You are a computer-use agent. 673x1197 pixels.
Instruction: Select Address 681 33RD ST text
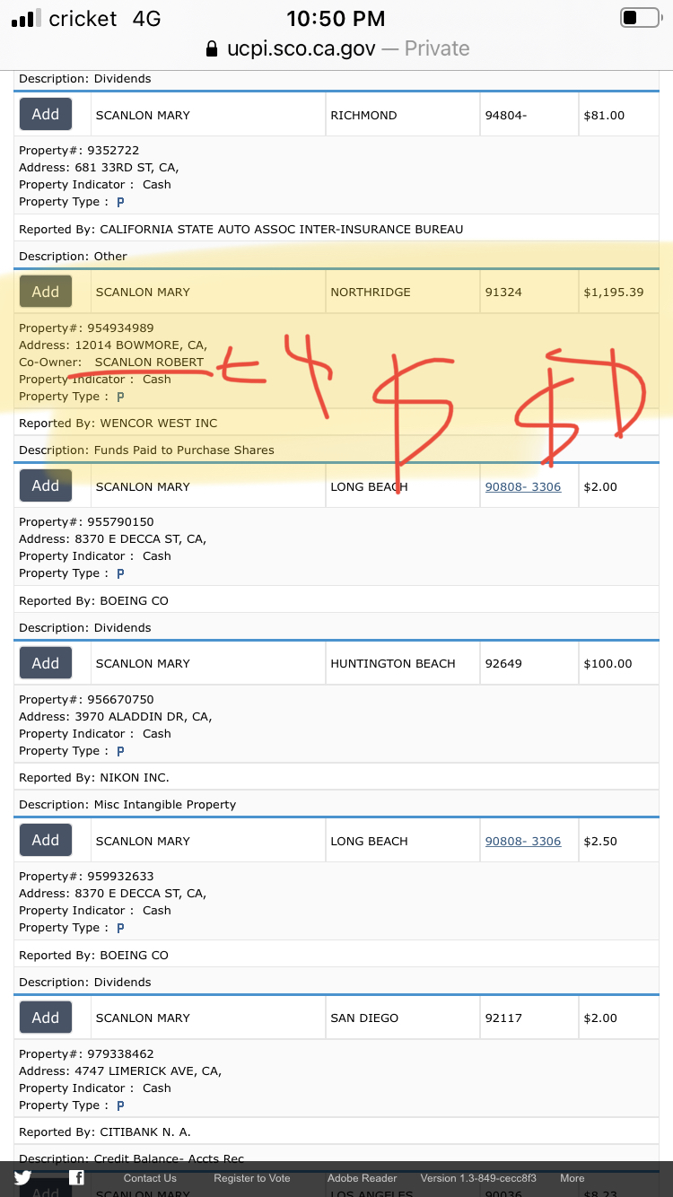(x=99, y=168)
